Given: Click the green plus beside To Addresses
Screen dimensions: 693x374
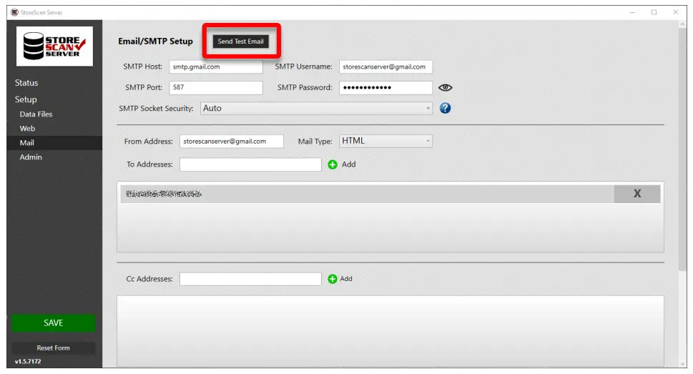Looking at the screenshot, I should (333, 164).
